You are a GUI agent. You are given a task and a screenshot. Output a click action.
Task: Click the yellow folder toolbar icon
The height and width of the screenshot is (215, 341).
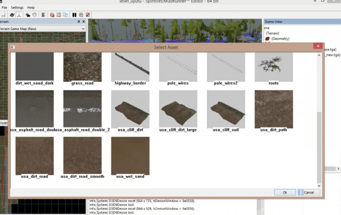click(x=58, y=15)
